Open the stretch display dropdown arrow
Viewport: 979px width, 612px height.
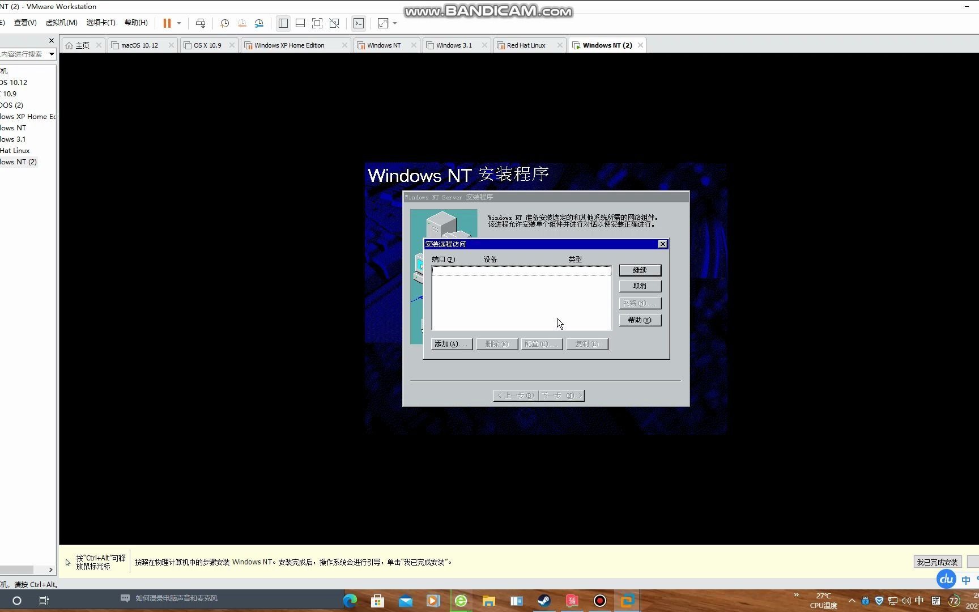[395, 23]
